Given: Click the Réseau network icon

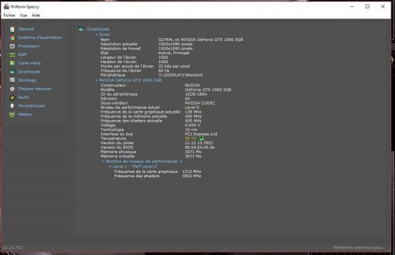Looking at the screenshot, I should [12, 115].
